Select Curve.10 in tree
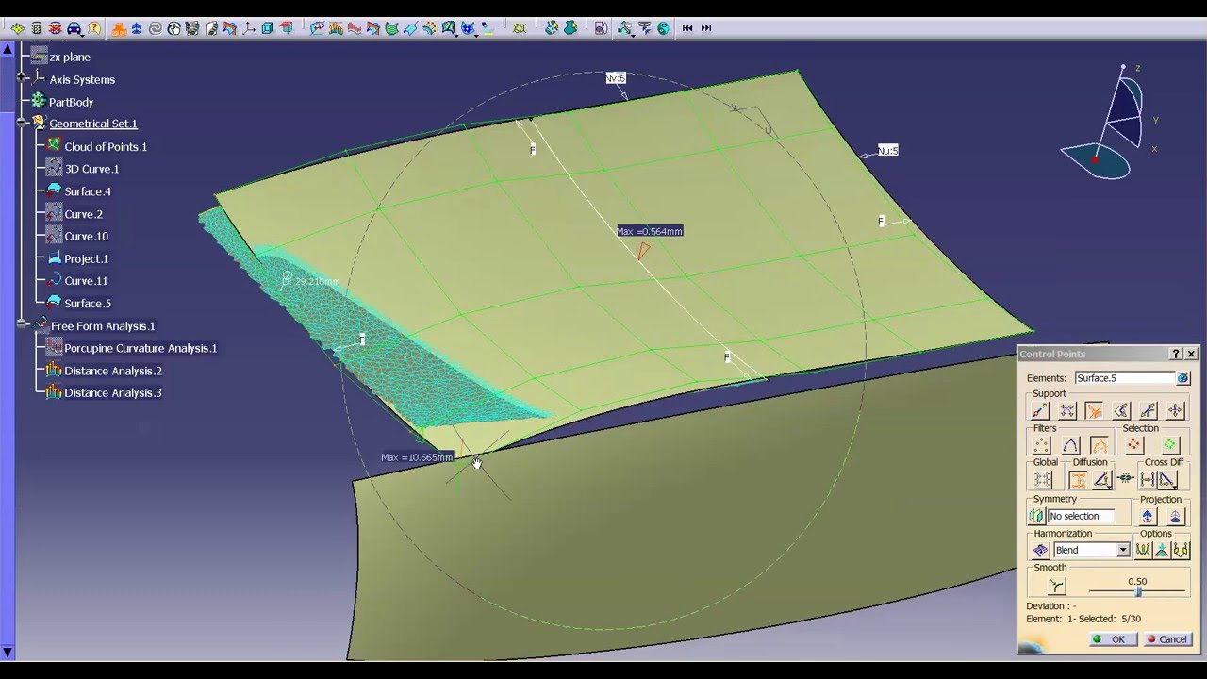 [86, 236]
